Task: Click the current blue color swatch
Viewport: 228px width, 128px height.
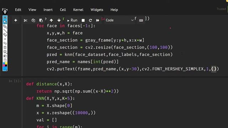Action: click(5, 69)
